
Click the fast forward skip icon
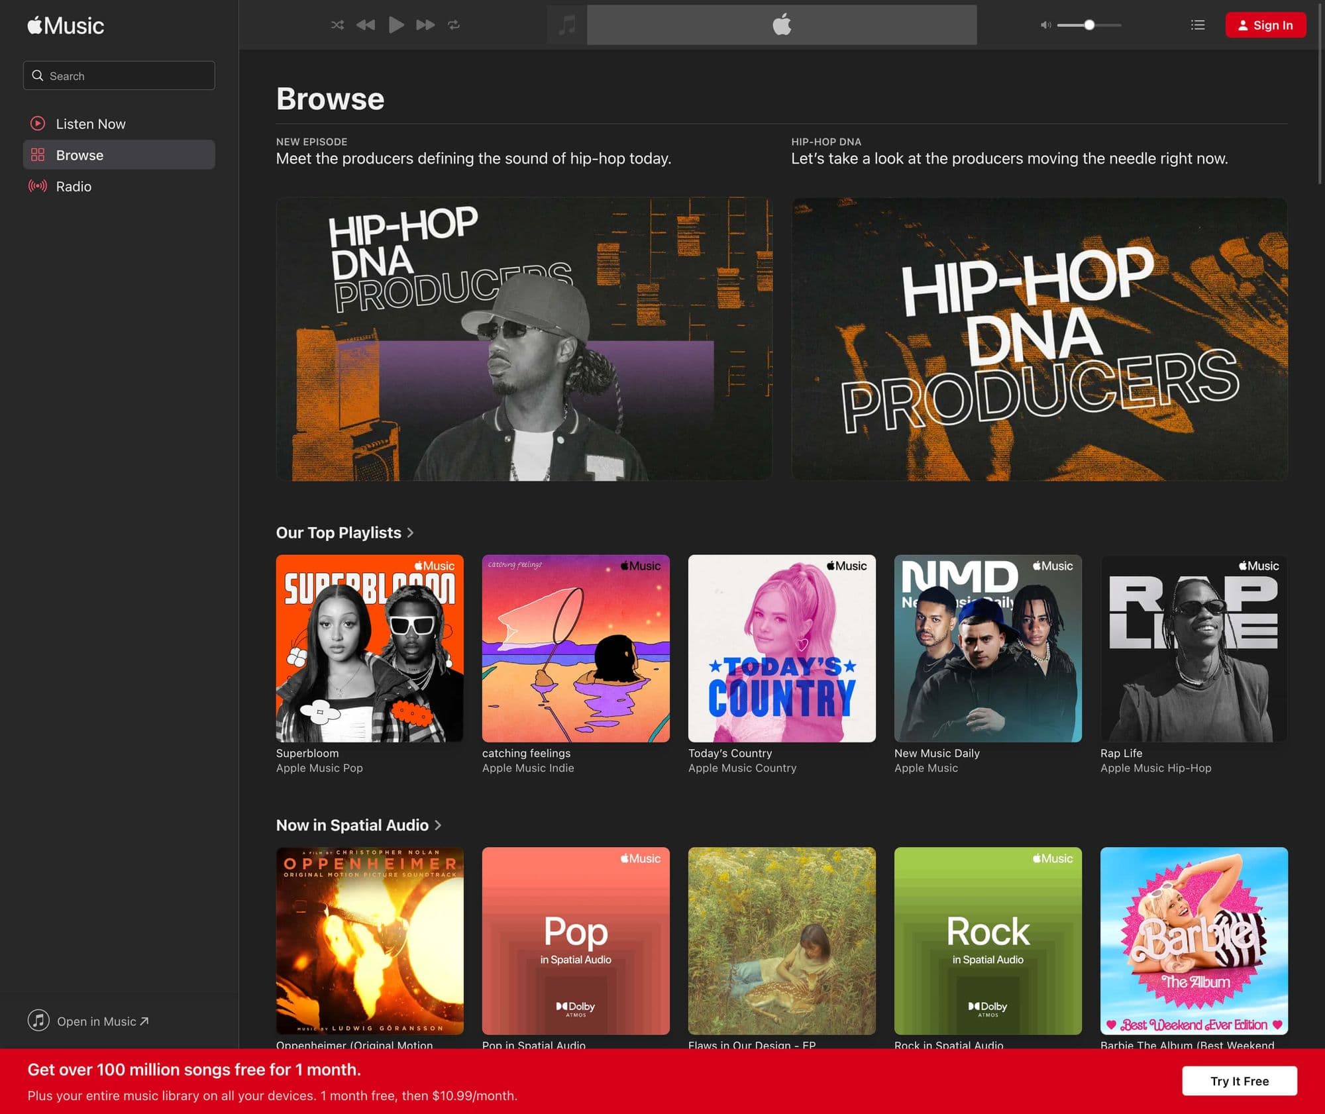pos(425,25)
